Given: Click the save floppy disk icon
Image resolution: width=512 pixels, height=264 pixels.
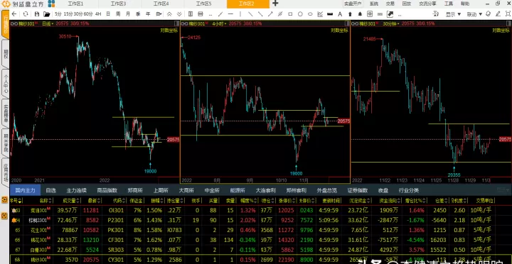Looking at the screenshot, I should (x=37, y=14).
